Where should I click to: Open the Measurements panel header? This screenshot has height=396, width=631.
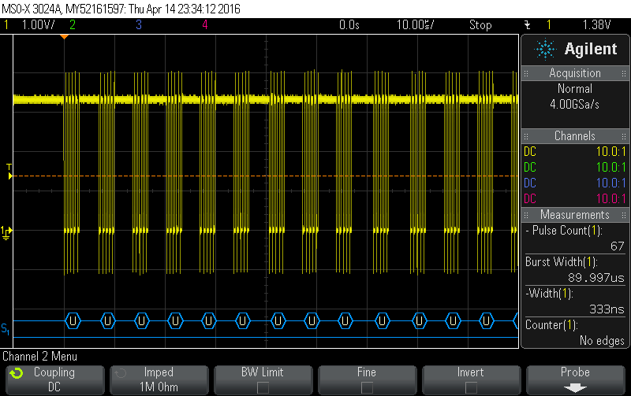pyautogui.click(x=575, y=215)
